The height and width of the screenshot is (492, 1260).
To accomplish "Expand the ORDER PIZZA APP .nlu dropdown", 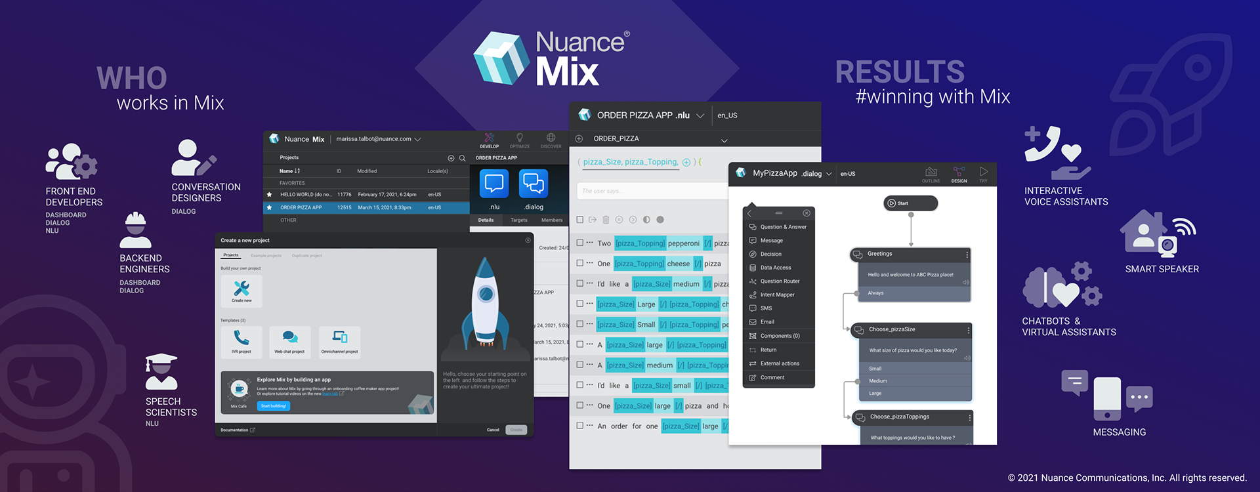I will pos(700,115).
